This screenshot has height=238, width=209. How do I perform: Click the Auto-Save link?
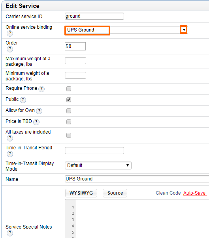pos(195,193)
